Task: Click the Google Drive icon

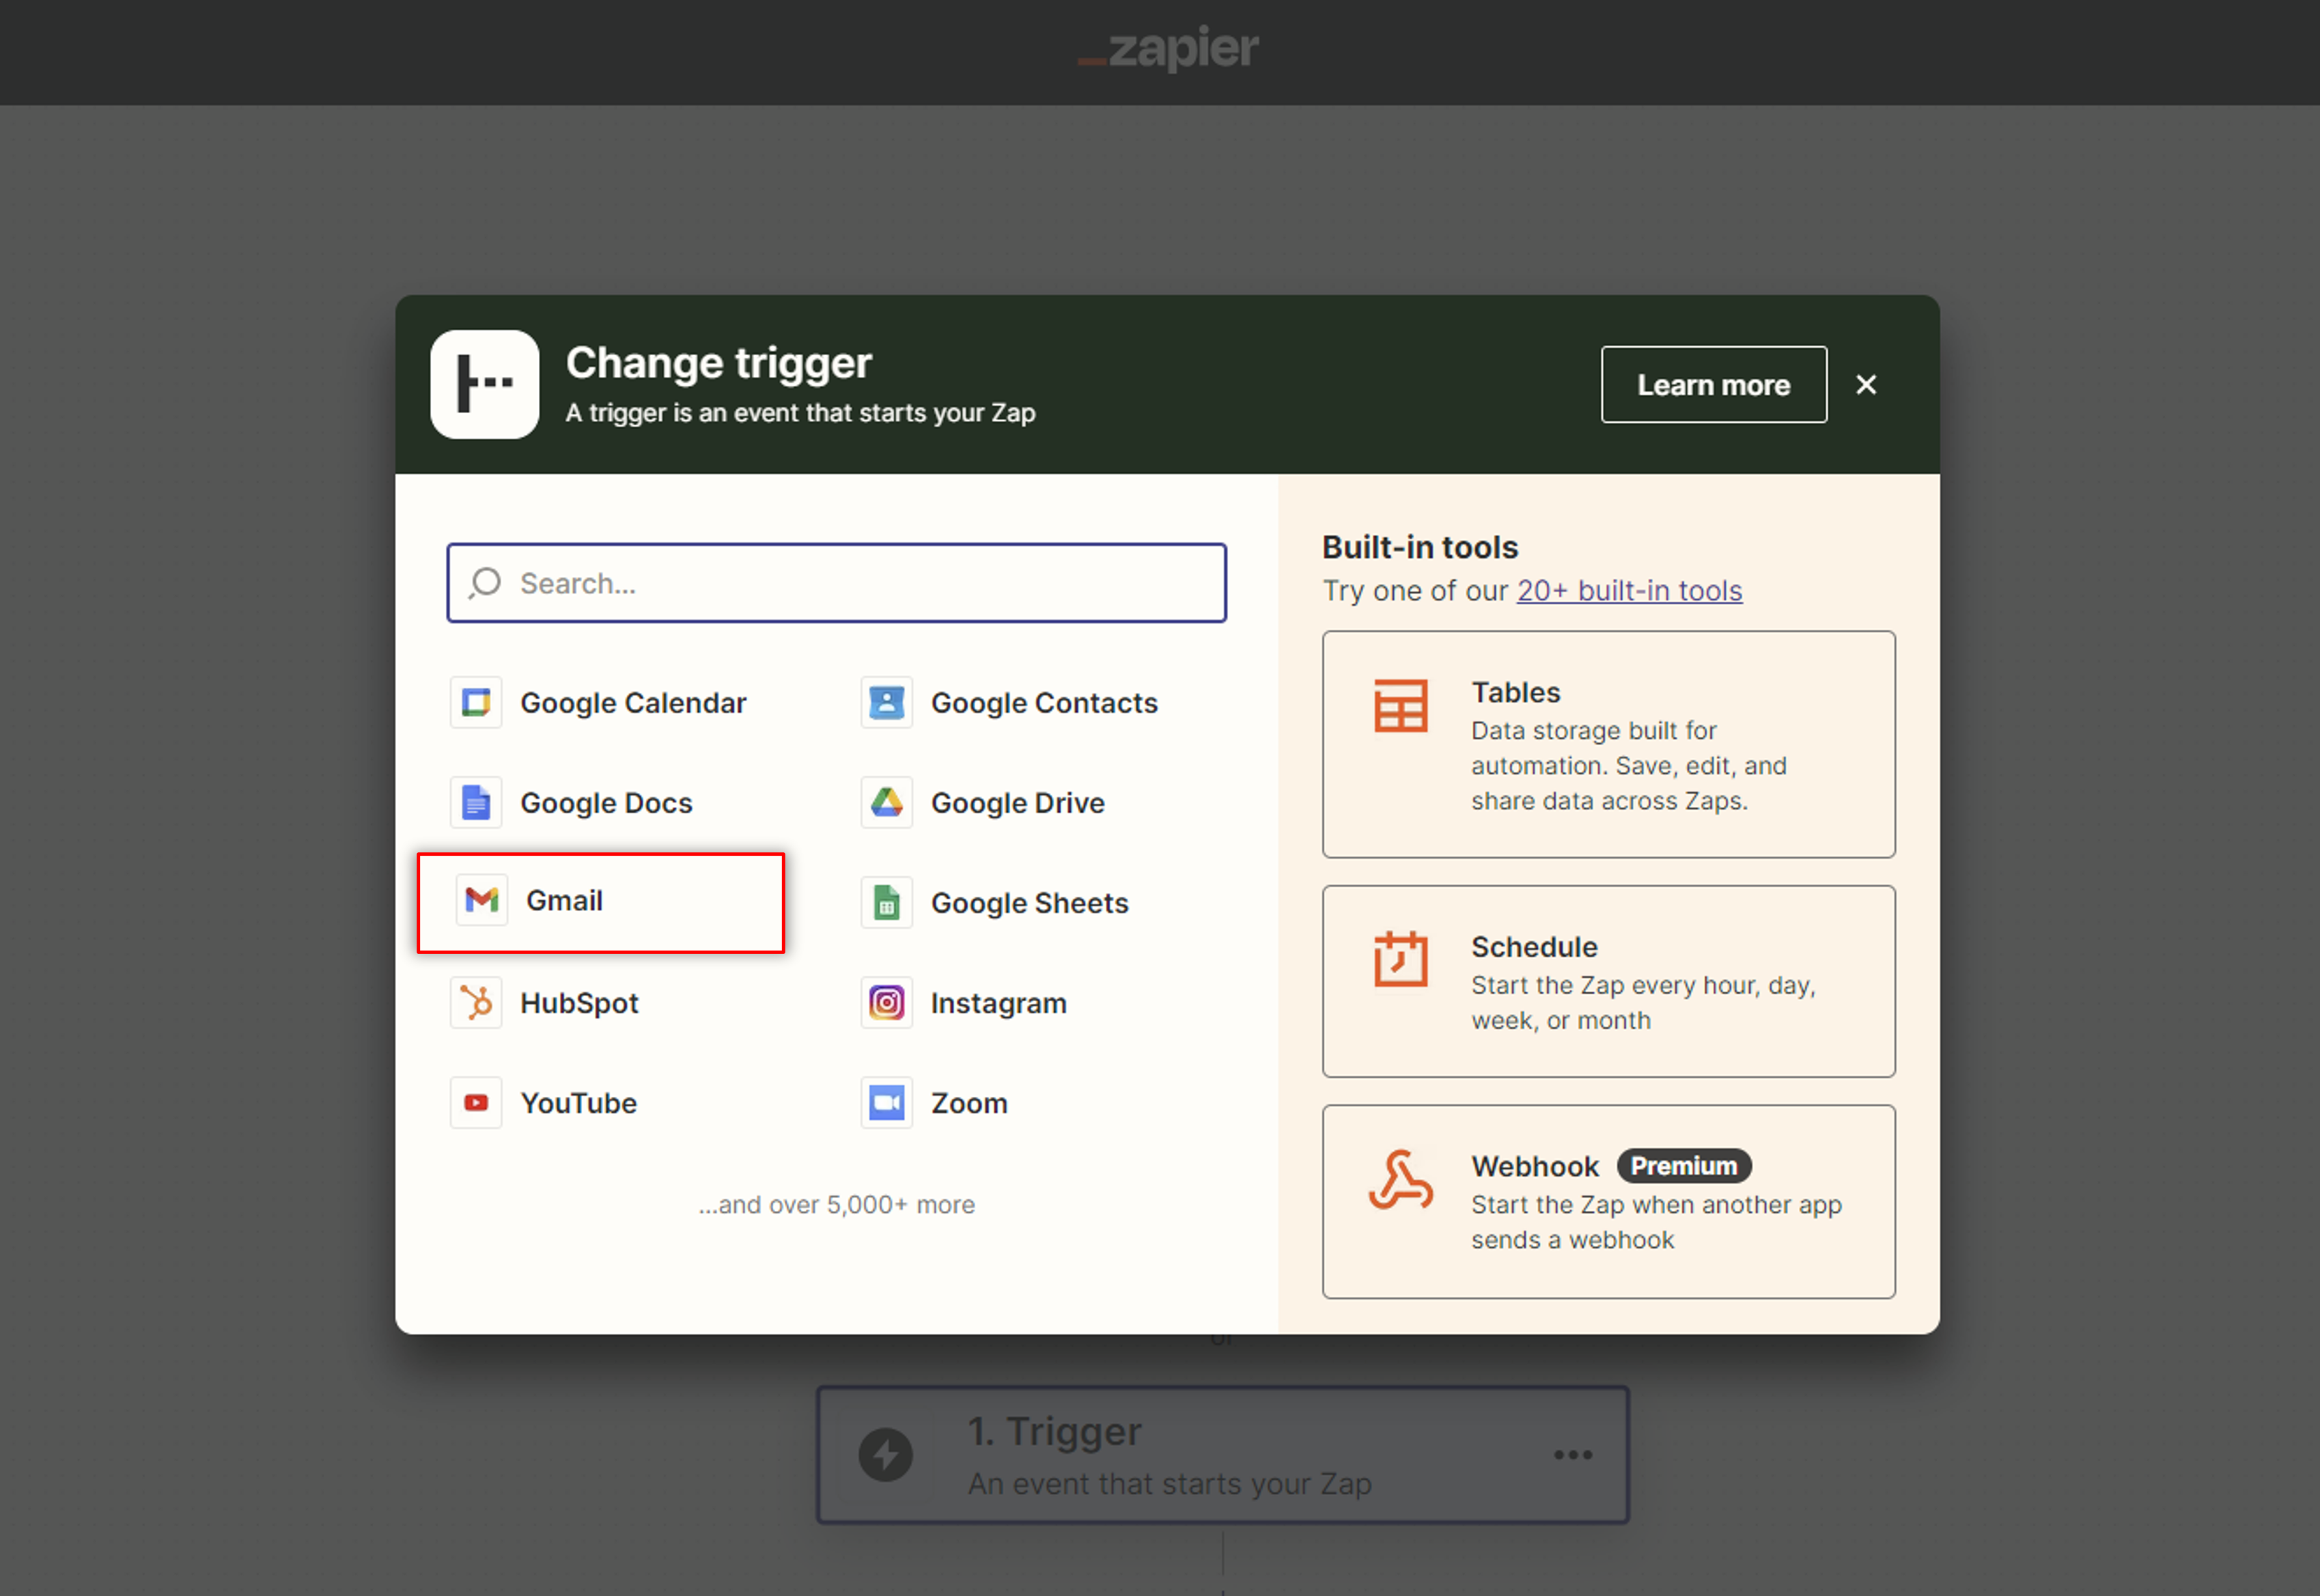Action: tap(886, 803)
